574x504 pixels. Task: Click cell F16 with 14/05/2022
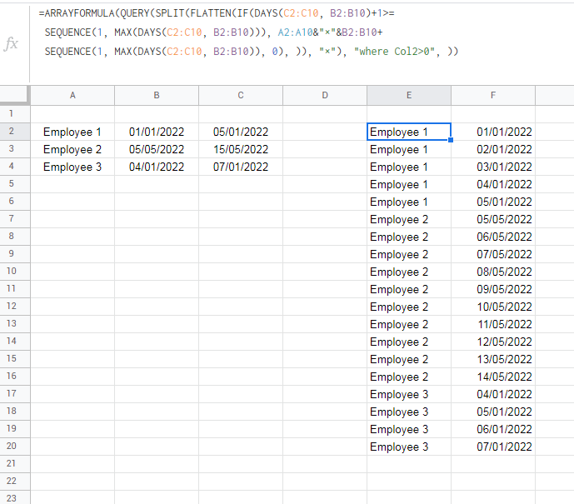[x=493, y=377]
